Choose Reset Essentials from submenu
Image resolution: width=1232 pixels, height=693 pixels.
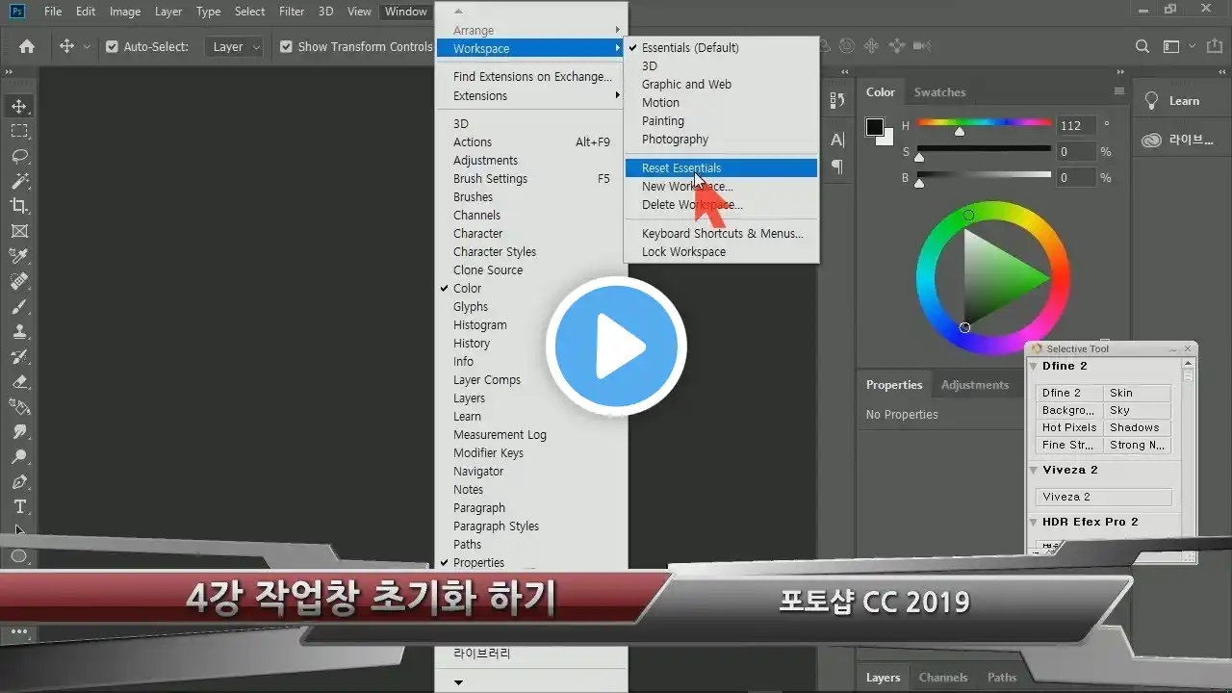[721, 168]
